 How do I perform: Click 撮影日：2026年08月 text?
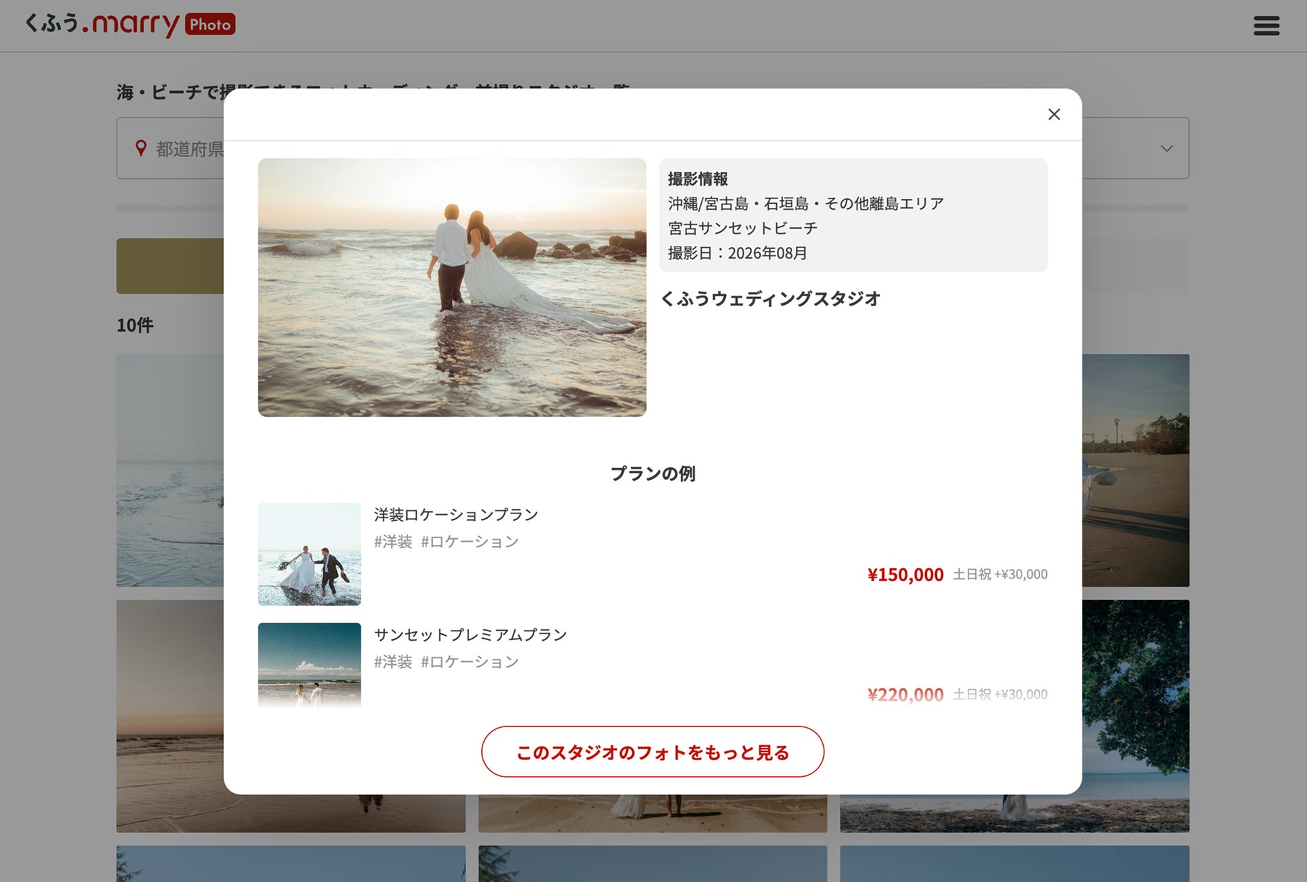point(737,253)
